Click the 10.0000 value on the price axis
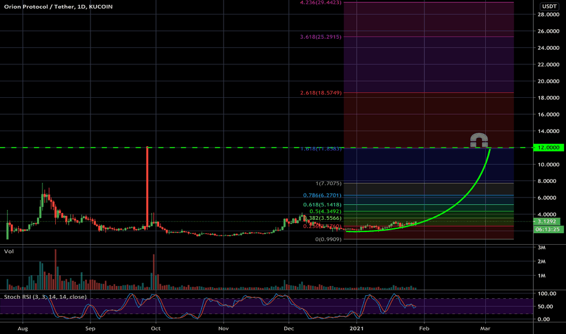 pos(548,165)
